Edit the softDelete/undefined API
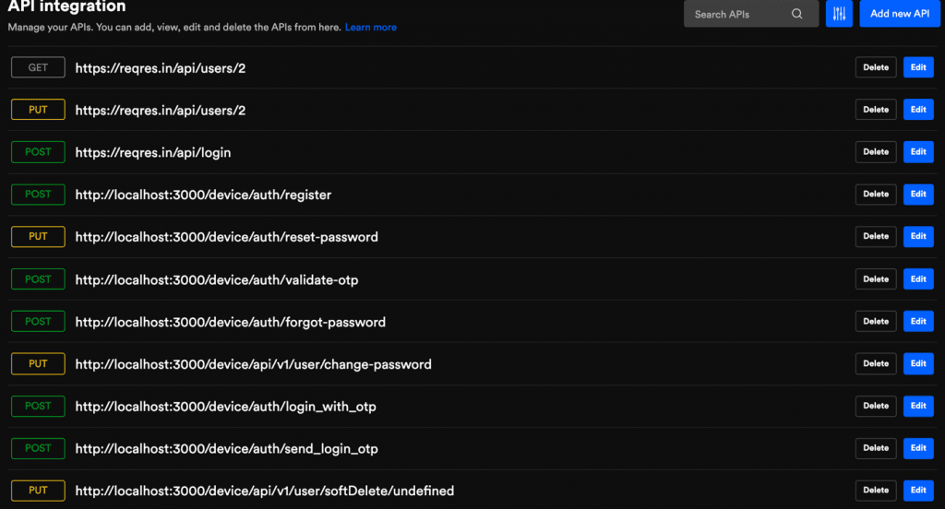945x509 pixels. coord(918,491)
